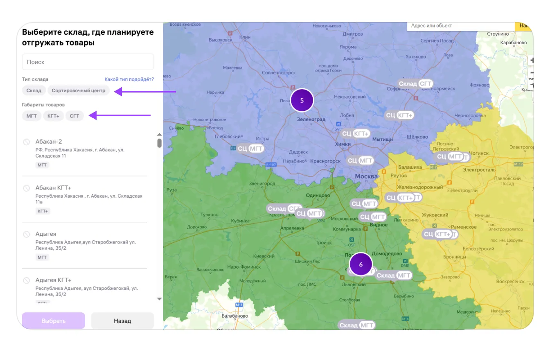Toggle the Сортировочный центр filter chip
The height and width of the screenshot is (352, 550).
(79, 90)
